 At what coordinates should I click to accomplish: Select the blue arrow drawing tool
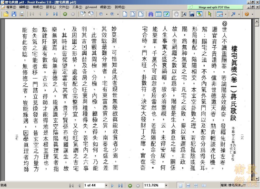234,14
